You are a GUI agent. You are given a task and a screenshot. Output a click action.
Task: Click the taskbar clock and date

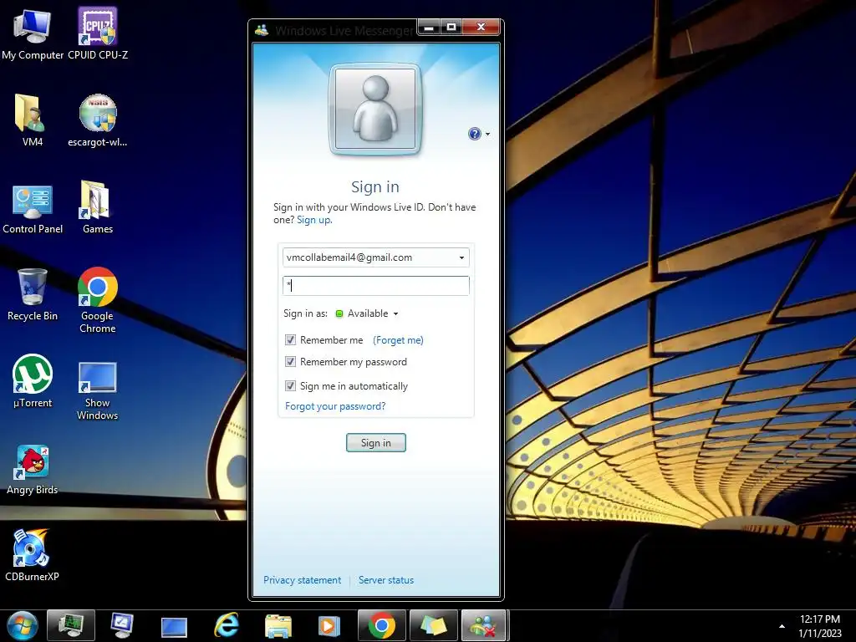click(819, 626)
